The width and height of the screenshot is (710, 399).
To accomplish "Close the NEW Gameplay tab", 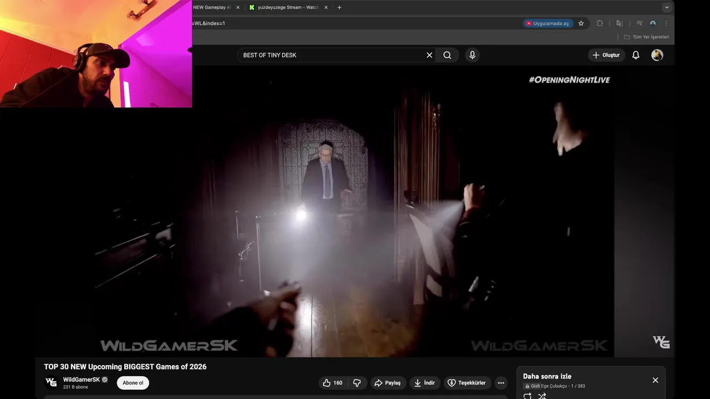I will [x=238, y=7].
